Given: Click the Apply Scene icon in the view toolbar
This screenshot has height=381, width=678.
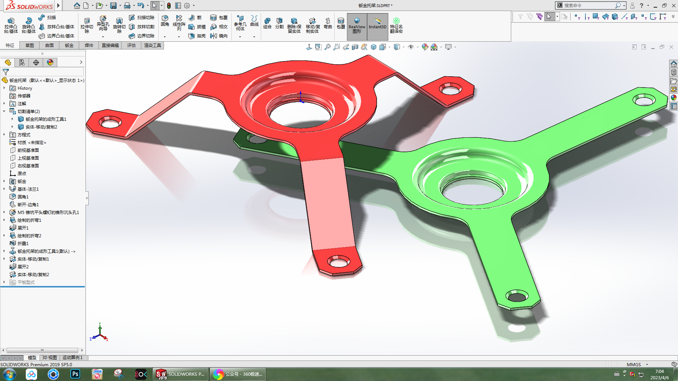Looking at the screenshot, I should pos(434,47).
